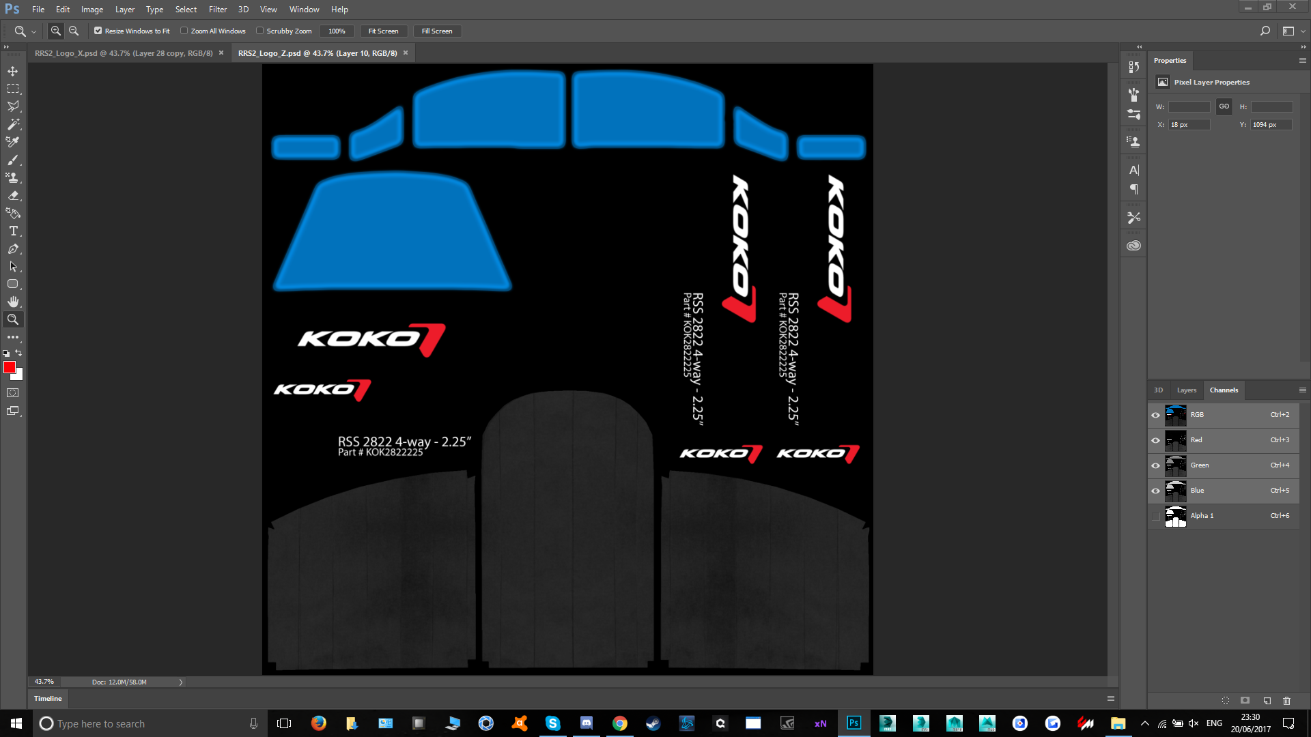Hide the RGB channel visibility
Image resolution: width=1311 pixels, height=737 pixels.
[1155, 415]
